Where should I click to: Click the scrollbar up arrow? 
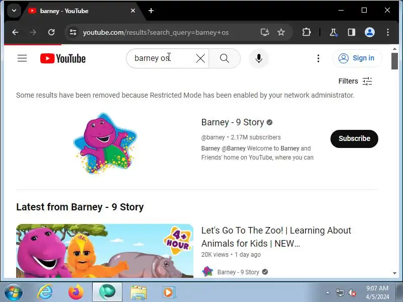click(394, 49)
